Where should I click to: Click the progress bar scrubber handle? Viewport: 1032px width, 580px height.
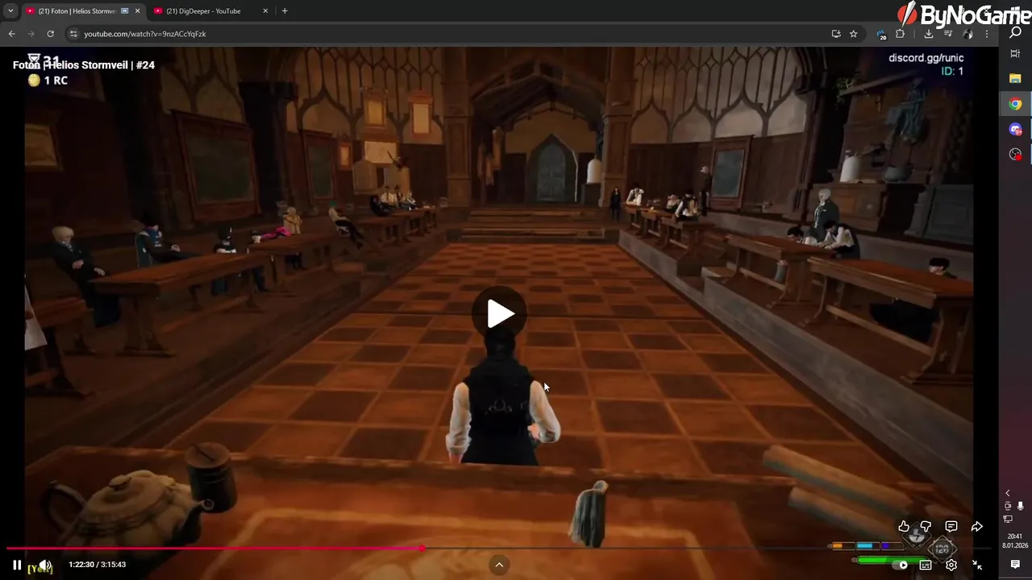coord(422,549)
